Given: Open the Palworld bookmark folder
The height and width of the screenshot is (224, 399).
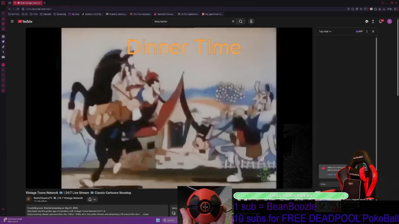Looking at the screenshot, I should pos(46,14).
